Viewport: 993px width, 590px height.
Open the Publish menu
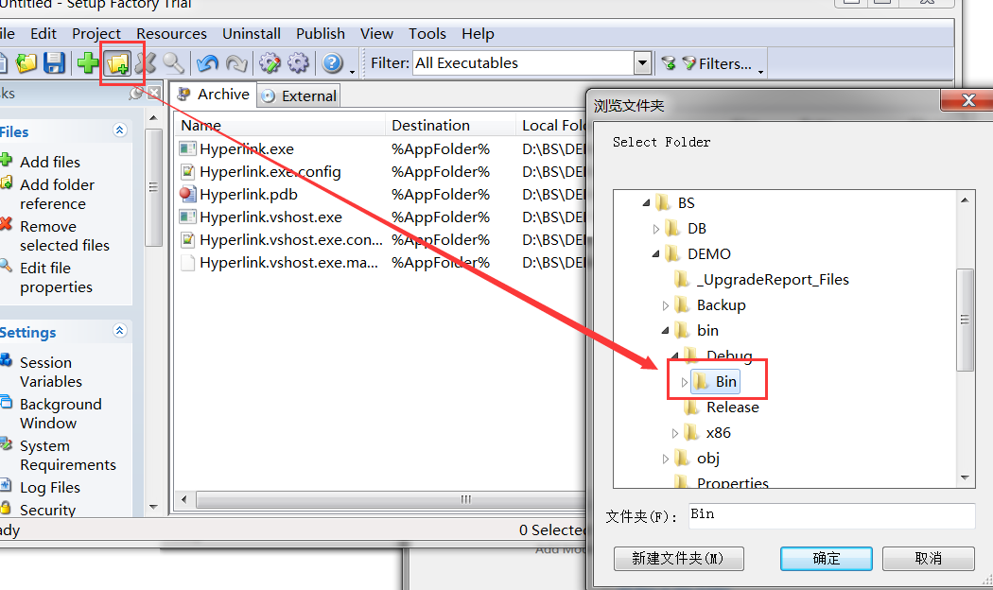(321, 33)
